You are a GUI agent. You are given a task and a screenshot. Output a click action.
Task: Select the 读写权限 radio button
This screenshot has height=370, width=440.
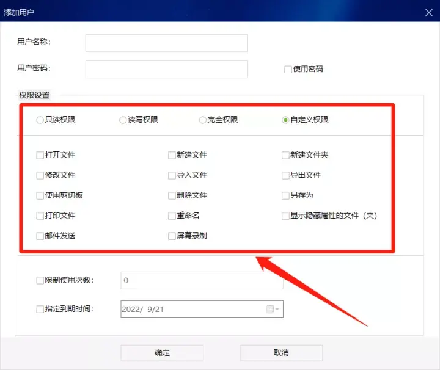123,120
